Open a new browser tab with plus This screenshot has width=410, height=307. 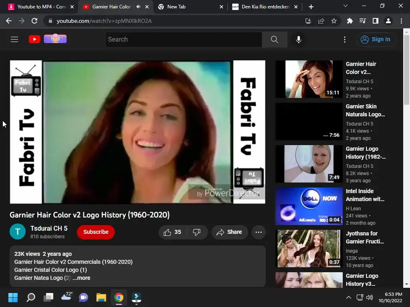coord(311,7)
